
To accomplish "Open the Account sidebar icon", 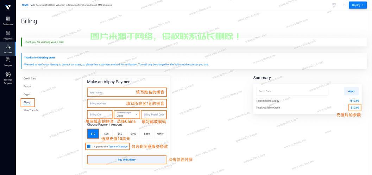I will (x=8, y=47).
